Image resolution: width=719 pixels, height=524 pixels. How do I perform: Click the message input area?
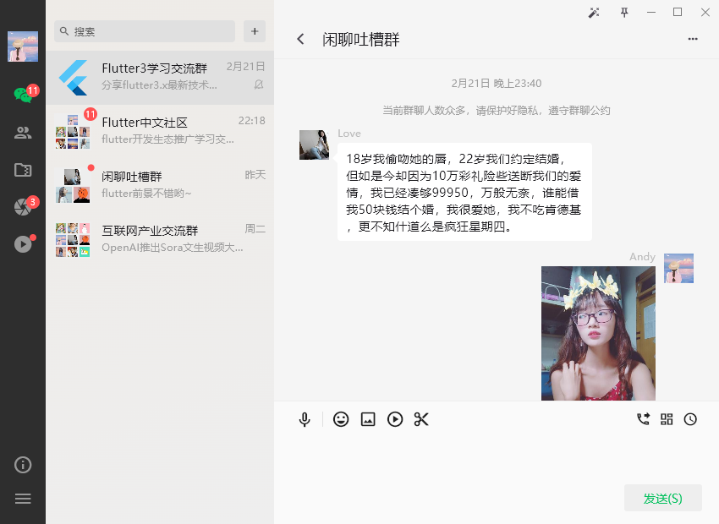(x=497, y=458)
